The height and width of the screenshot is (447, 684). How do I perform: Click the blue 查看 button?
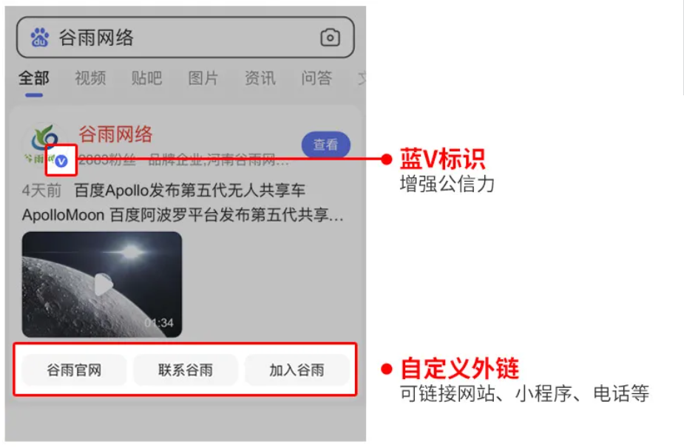tap(326, 145)
